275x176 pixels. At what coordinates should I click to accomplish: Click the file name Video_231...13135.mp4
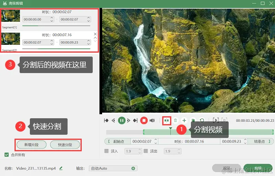pos(36,168)
